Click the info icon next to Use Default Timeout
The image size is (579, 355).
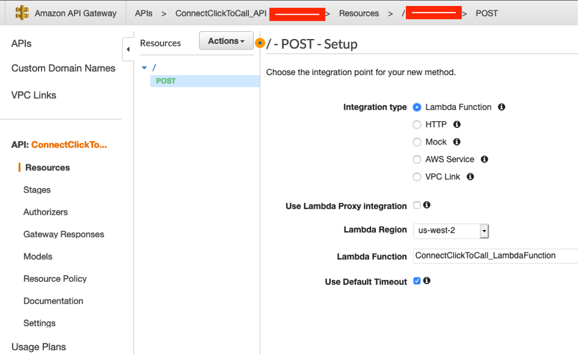click(428, 281)
